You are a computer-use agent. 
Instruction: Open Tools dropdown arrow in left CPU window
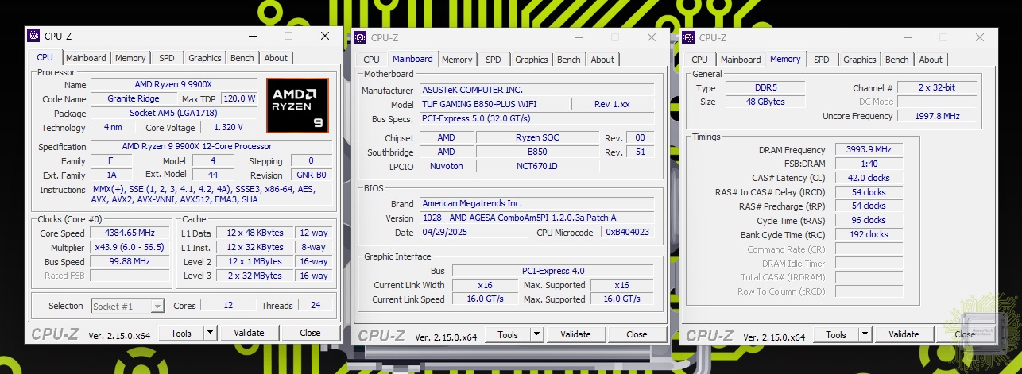pyautogui.click(x=209, y=333)
